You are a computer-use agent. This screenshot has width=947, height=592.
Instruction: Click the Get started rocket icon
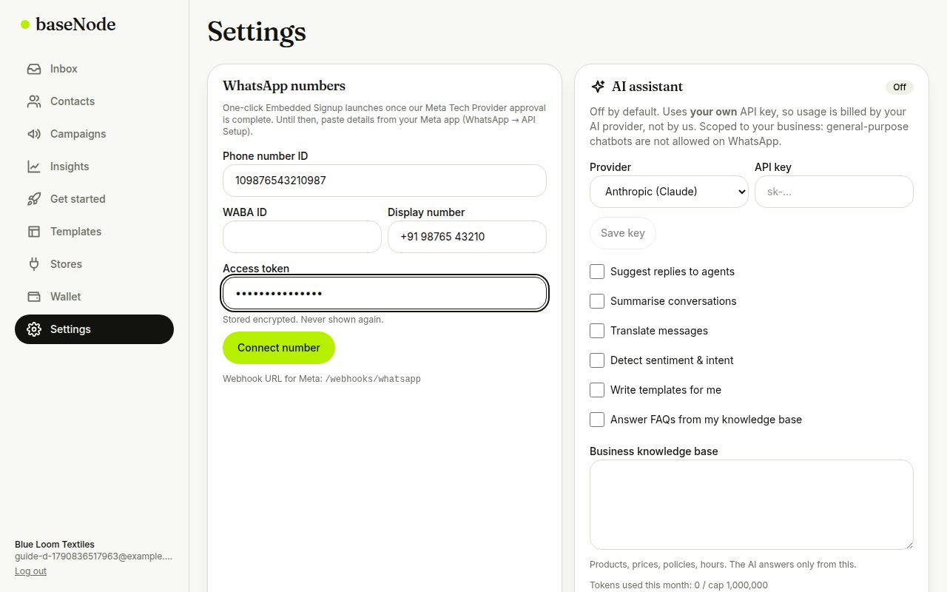(34, 199)
